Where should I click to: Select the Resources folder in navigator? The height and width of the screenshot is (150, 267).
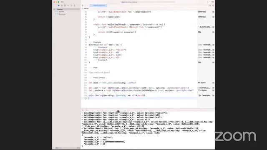(62, 14)
